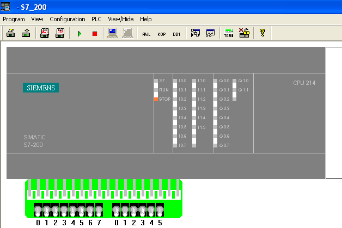342x228 pixels.
Task: Open the DB1 data block view
Action: [x=176, y=34]
